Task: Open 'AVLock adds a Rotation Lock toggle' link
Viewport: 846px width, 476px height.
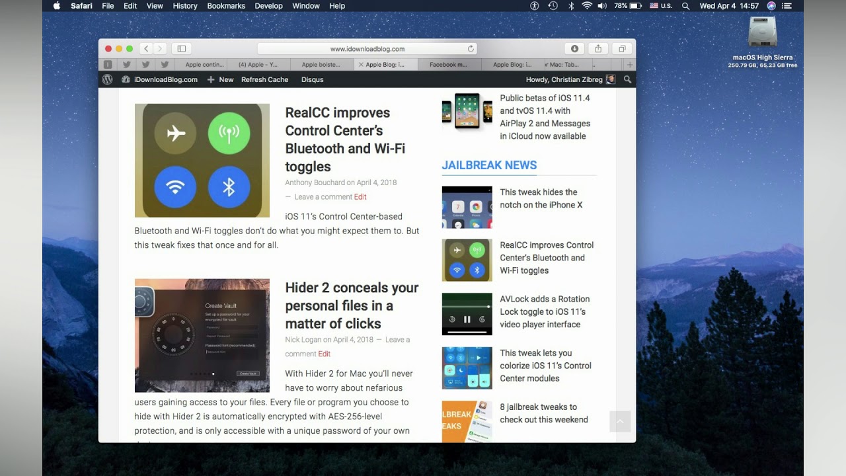Action: click(x=545, y=311)
